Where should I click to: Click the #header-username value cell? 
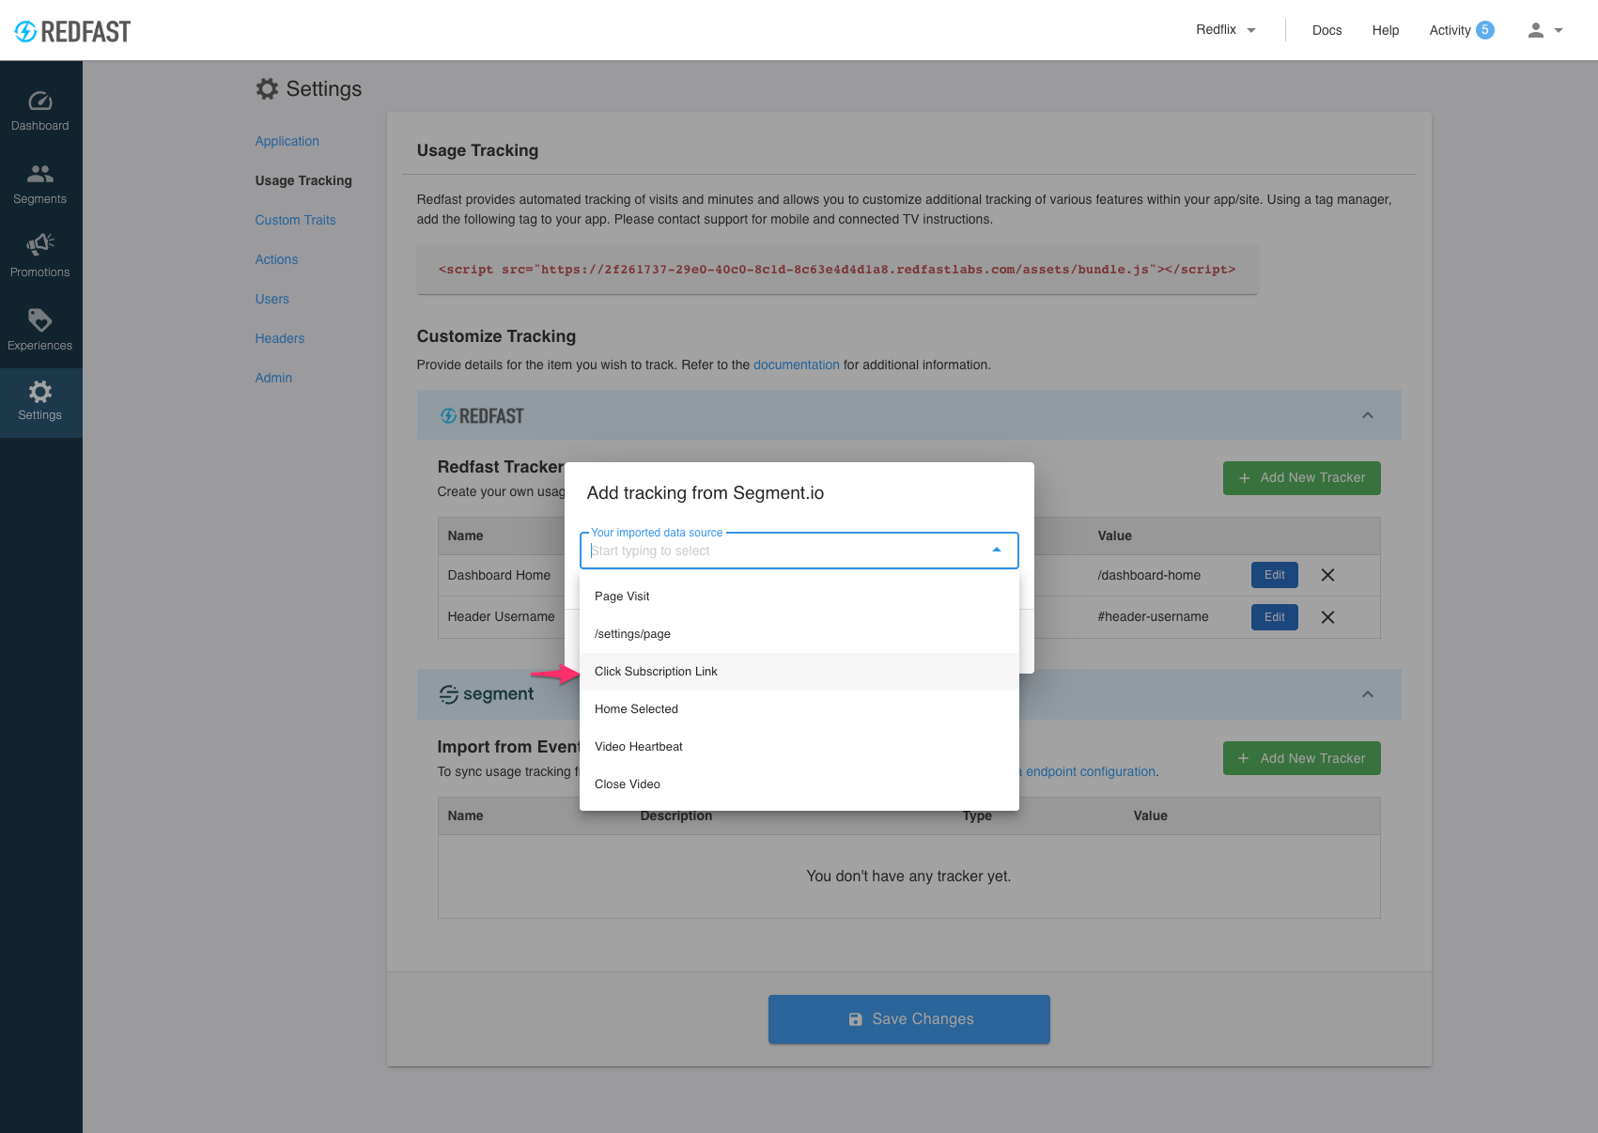pos(1153,616)
